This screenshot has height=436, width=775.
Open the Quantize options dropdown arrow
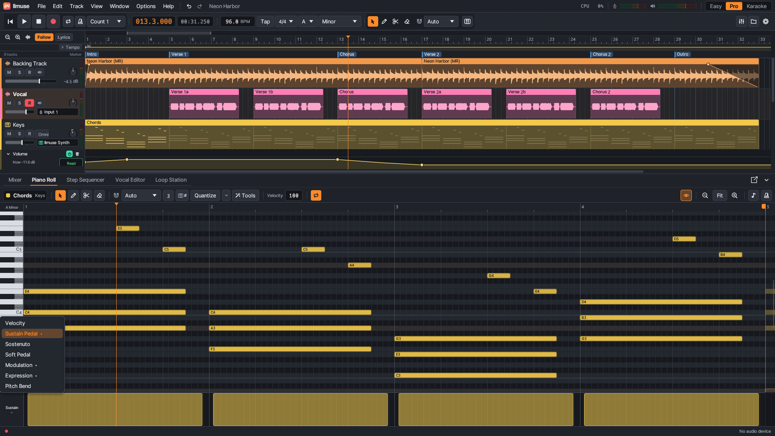click(226, 196)
